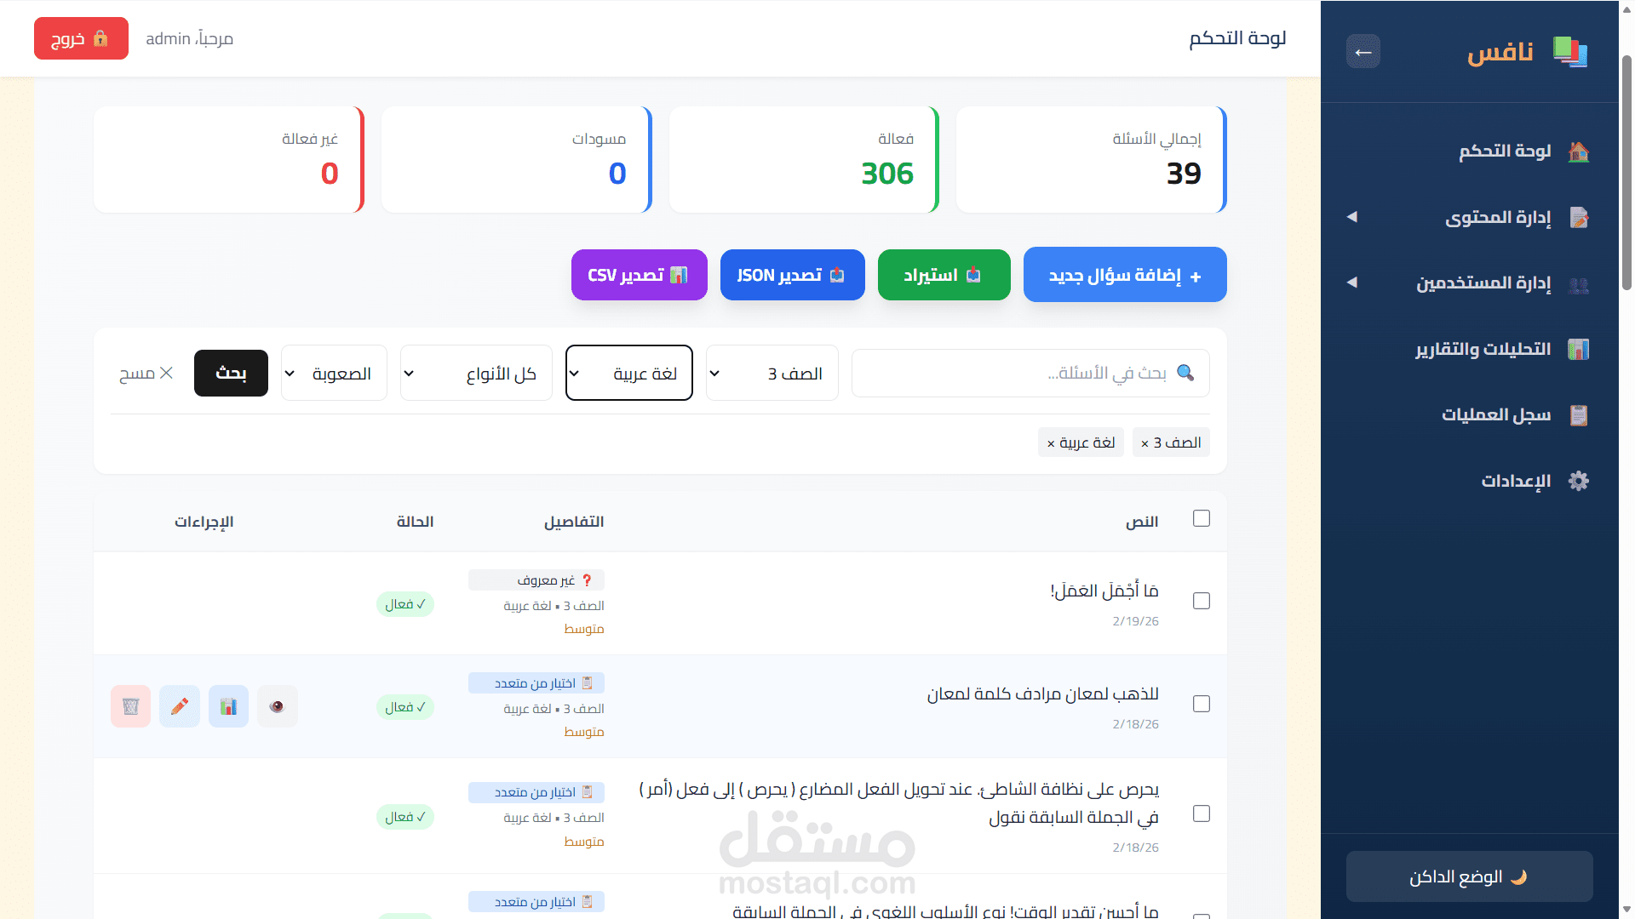Open سجل العمليات operations log in sidebar
This screenshot has width=1635, height=919.
[1494, 415]
